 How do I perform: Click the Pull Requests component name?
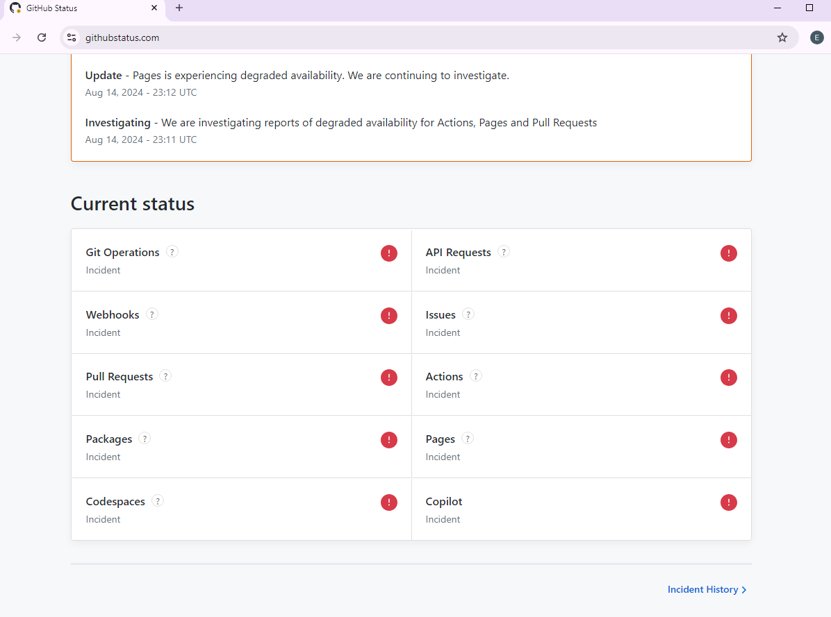tap(120, 377)
